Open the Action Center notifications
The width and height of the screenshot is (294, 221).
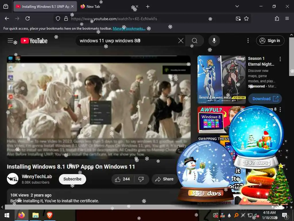point(285,215)
